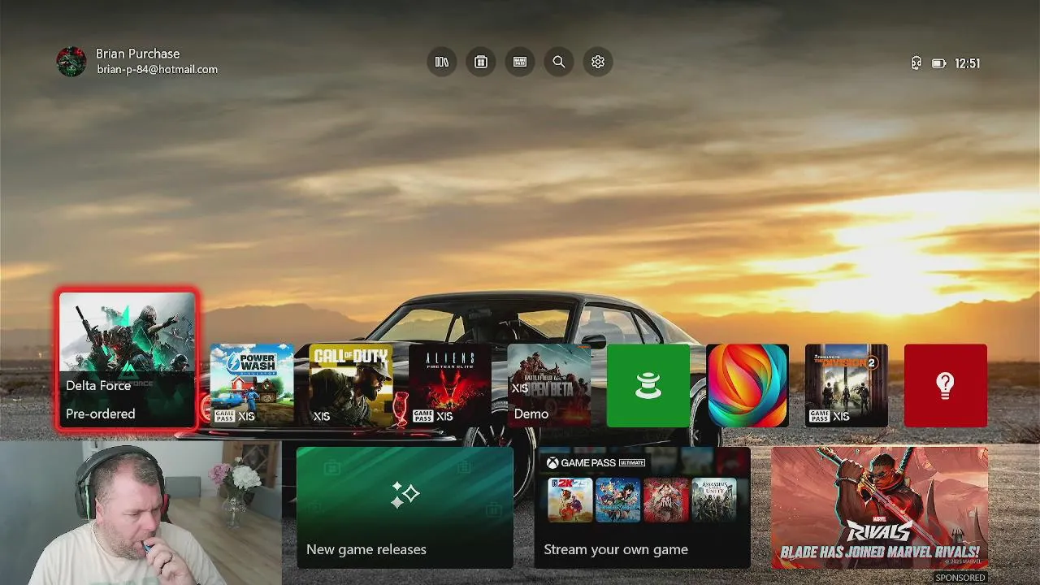Launch the PowerWash Simulator tile
The height and width of the screenshot is (585, 1040).
pos(252,385)
